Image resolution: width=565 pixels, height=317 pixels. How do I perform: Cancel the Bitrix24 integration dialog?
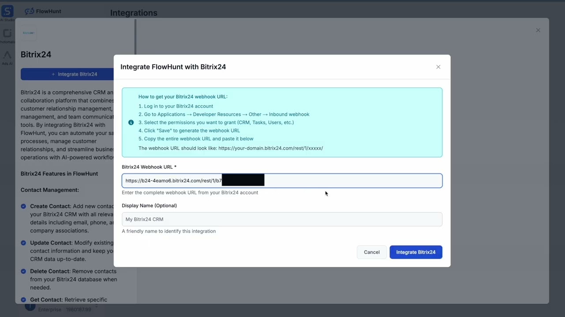[x=372, y=252]
